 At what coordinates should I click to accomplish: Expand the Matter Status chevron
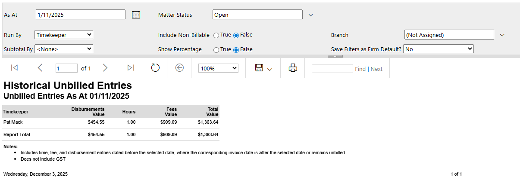tap(310, 15)
